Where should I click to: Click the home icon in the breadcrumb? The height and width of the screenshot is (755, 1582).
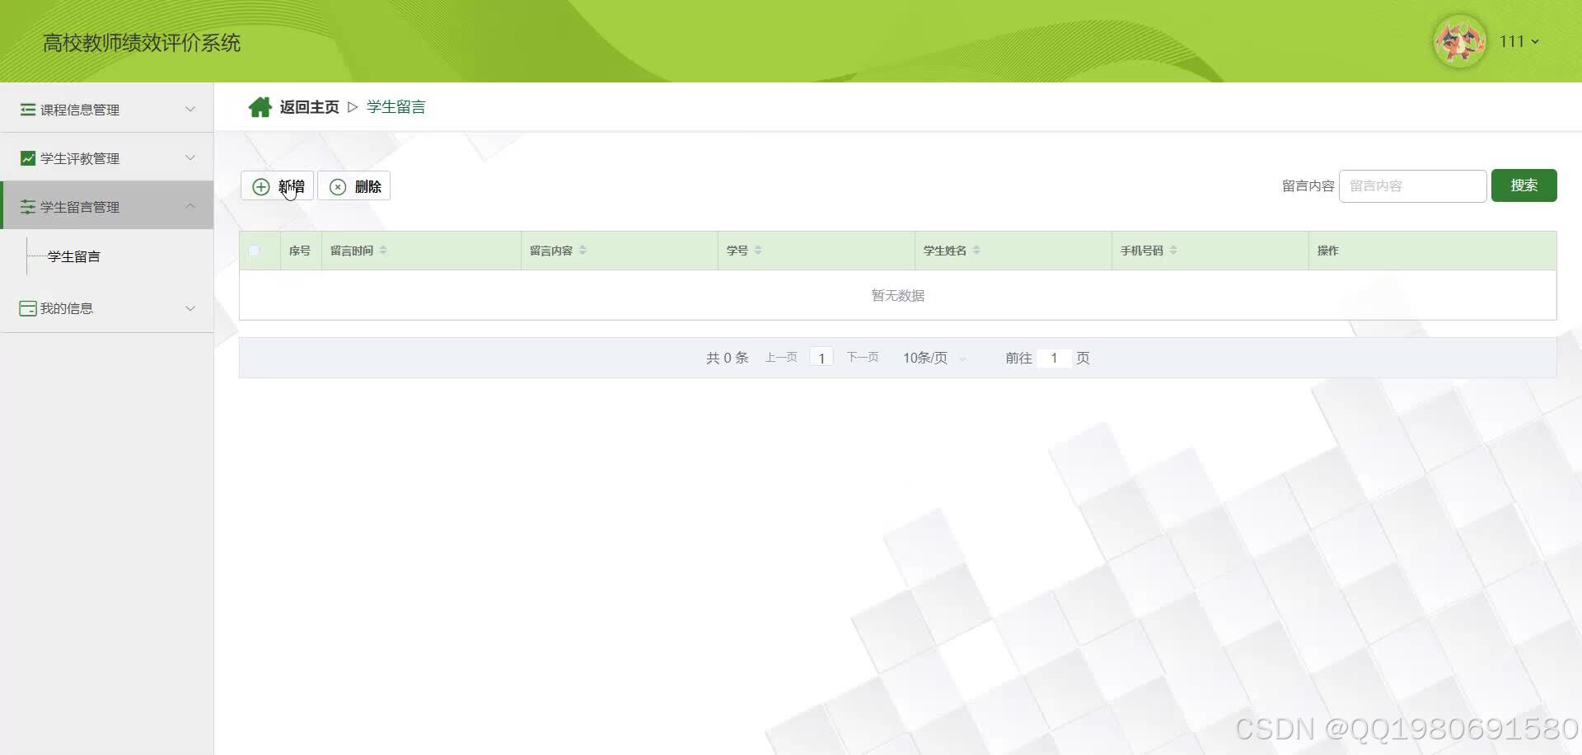pos(260,107)
